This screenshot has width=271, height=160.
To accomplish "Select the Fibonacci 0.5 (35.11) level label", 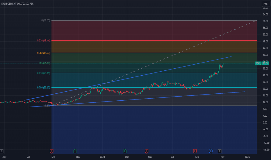I will coord(45,63).
